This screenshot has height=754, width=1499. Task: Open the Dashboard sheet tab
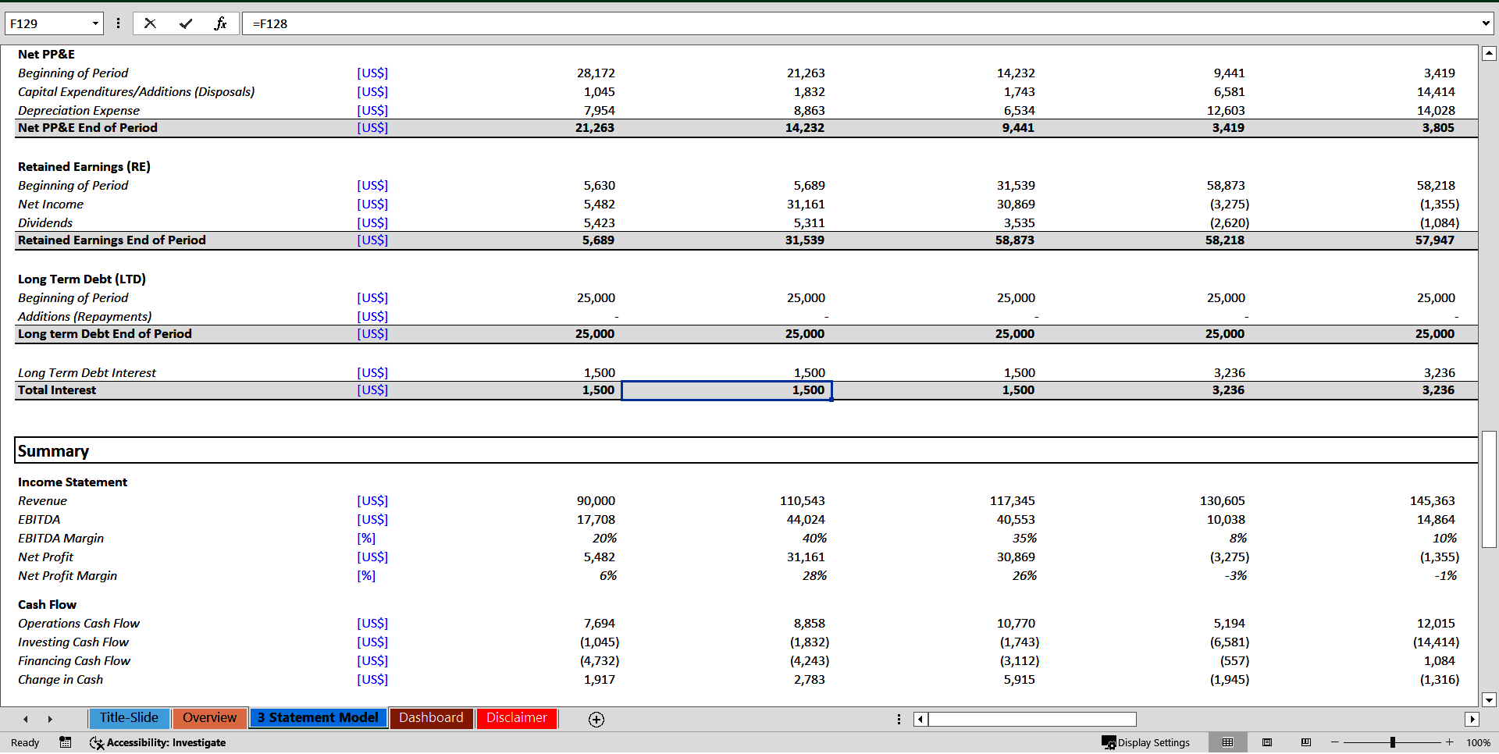point(431,718)
